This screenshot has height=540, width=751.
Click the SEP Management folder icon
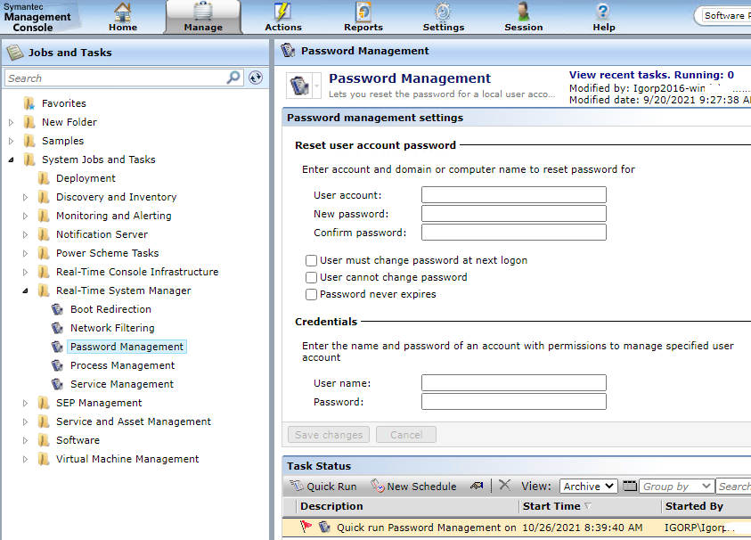pos(44,403)
